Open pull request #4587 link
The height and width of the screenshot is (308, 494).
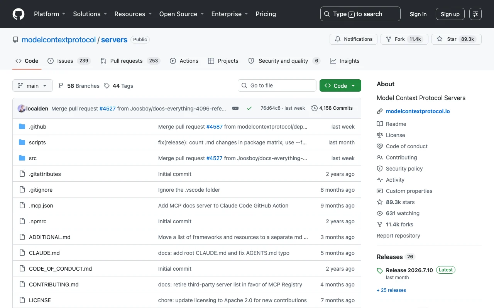(215, 127)
